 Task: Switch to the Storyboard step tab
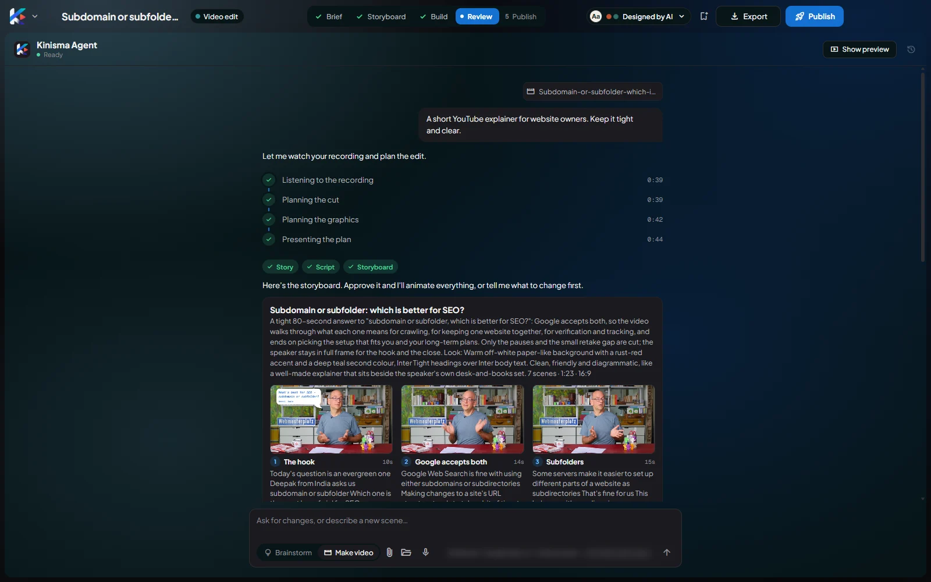coord(381,16)
